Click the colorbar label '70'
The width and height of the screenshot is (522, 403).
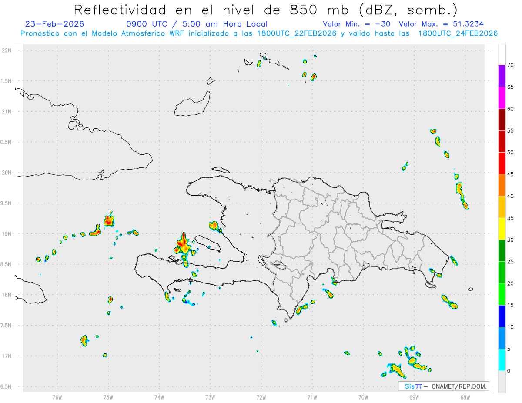[511, 65]
